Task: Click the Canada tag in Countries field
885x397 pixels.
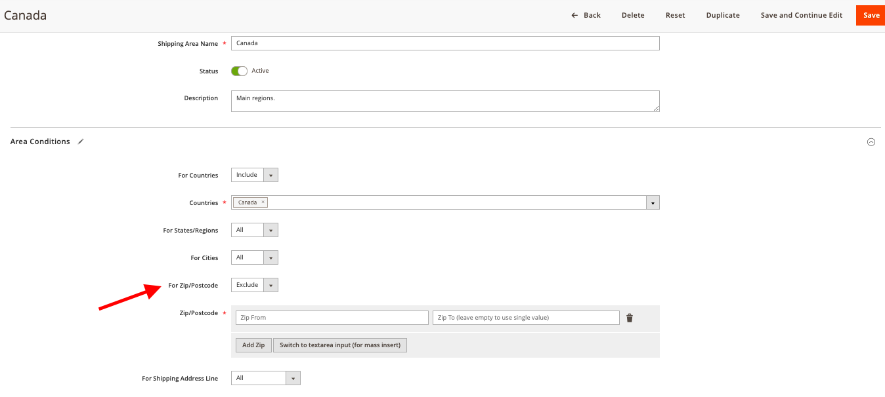Action: [250, 202]
